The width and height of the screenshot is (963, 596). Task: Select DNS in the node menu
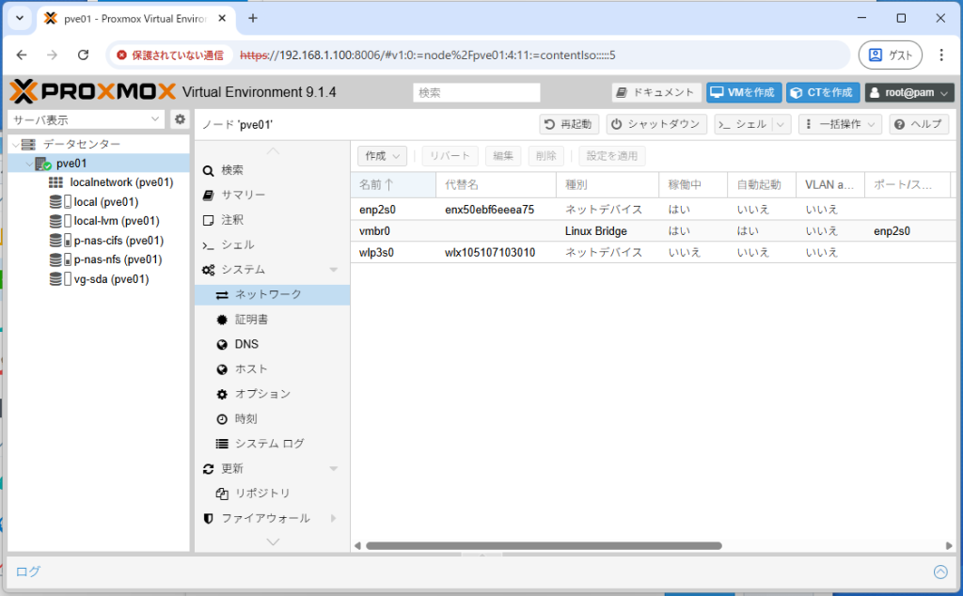(x=246, y=344)
